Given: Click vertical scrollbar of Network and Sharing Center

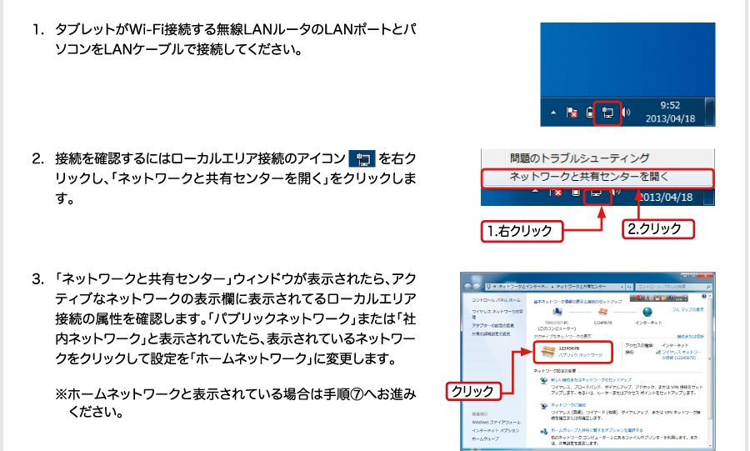Looking at the screenshot, I should [x=710, y=371].
